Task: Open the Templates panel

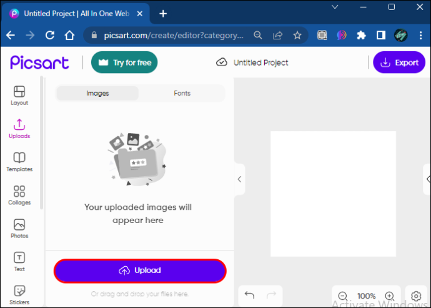Action: (x=19, y=162)
